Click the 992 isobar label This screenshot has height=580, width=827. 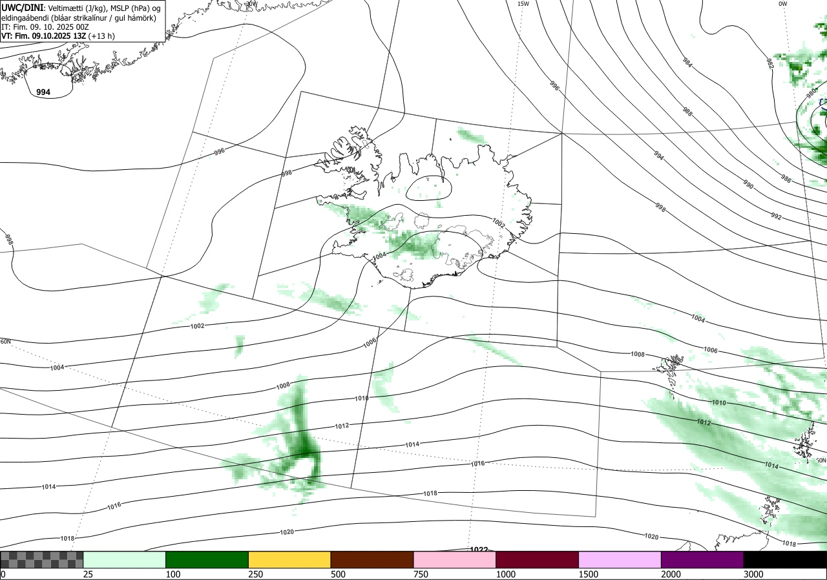[x=777, y=216]
